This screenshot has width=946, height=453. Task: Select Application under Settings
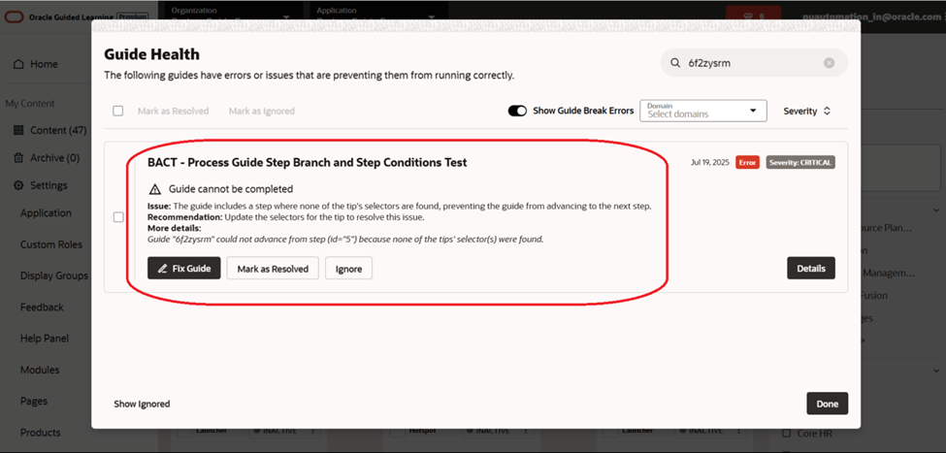click(46, 213)
